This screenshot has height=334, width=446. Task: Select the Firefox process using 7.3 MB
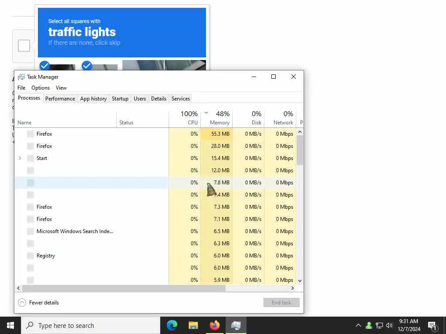[155, 207]
